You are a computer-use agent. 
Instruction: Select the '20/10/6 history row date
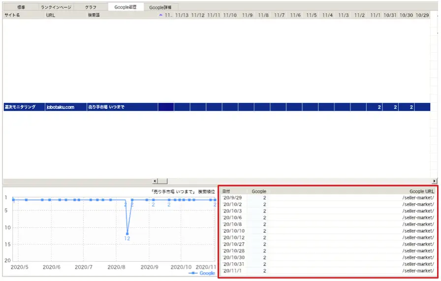tap(232, 217)
